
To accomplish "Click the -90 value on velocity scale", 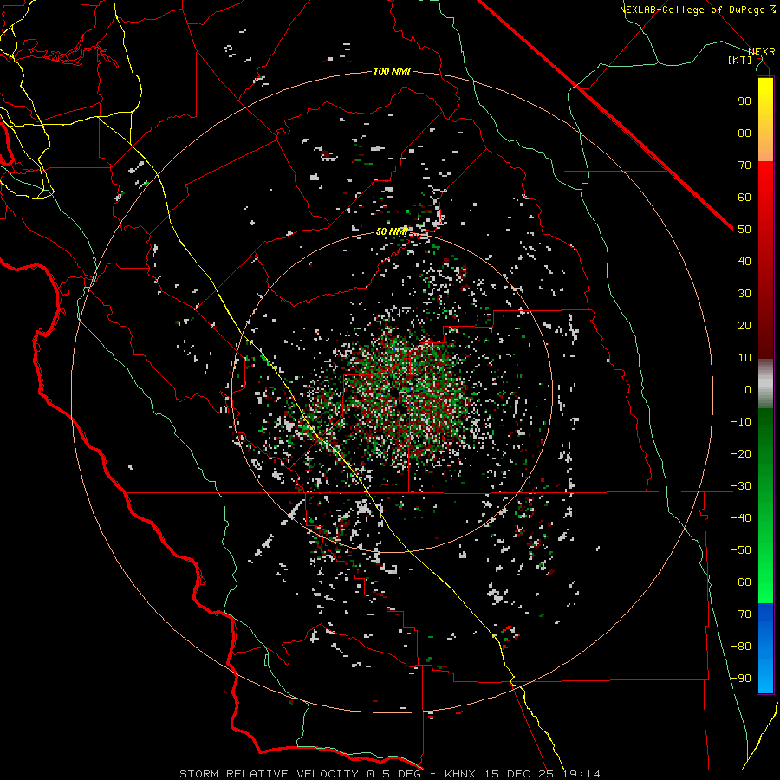I will pos(741,679).
